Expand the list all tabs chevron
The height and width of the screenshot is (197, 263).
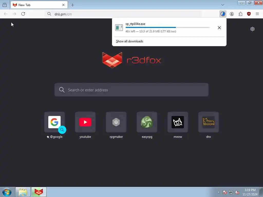[x=223, y=5]
